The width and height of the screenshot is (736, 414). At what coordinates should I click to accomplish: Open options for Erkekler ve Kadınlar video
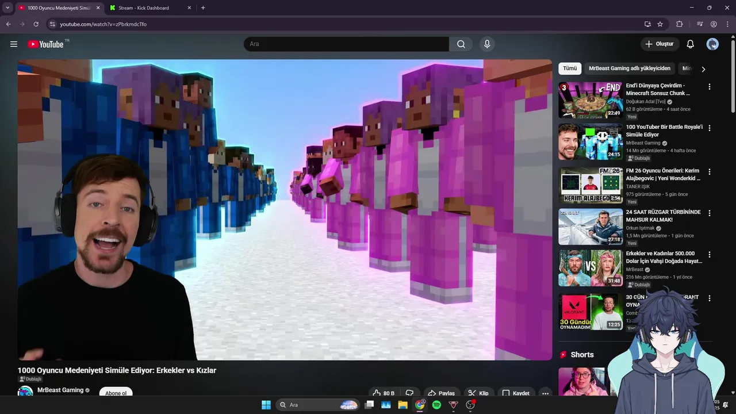click(710, 255)
